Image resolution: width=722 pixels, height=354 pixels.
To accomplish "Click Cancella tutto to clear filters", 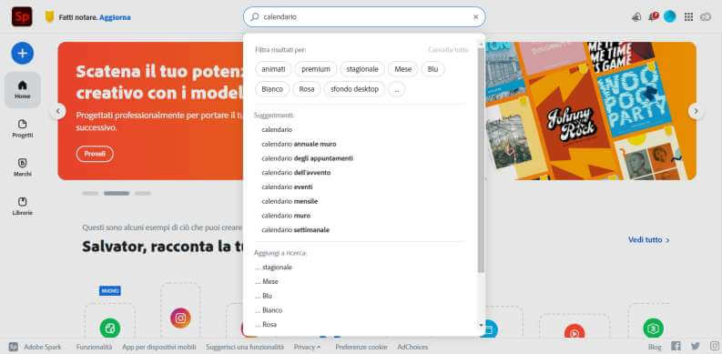I will point(448,49).
